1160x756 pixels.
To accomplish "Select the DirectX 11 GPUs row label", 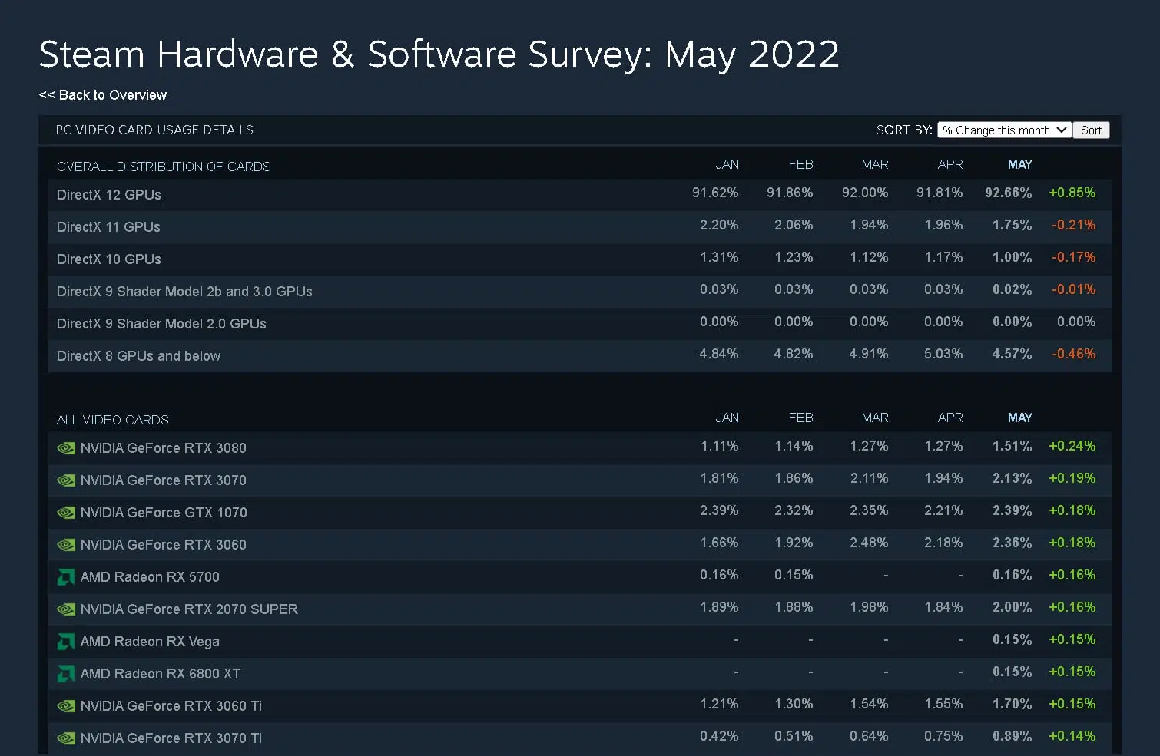I will tap(108, 227).
